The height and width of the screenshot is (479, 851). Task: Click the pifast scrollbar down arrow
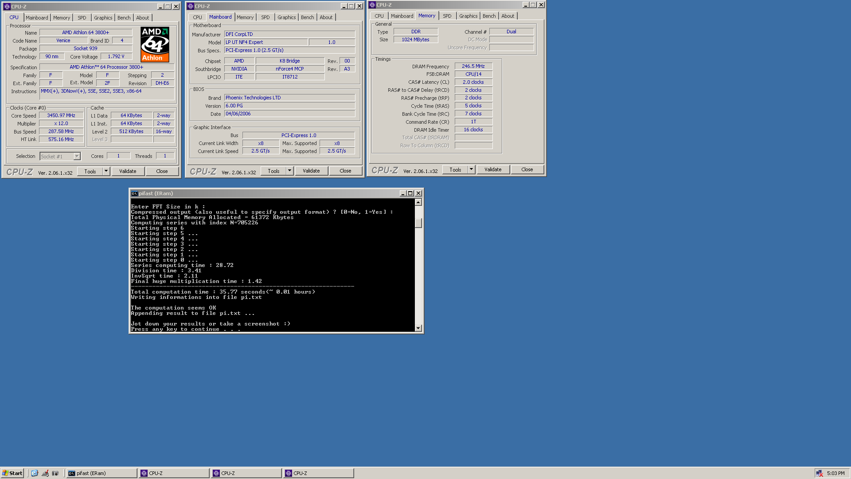[x=418, y=328]
